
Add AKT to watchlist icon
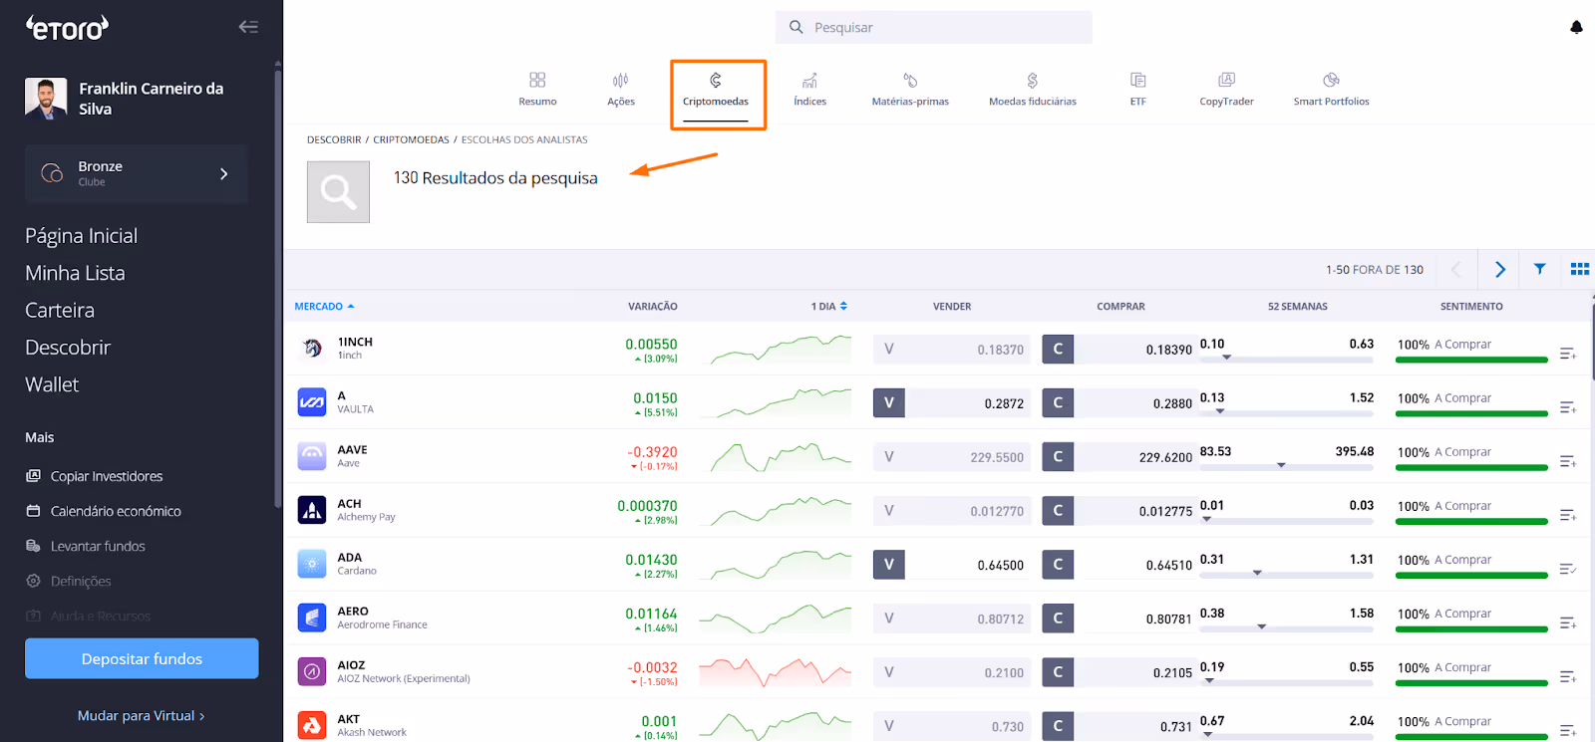pos(1568,730)
